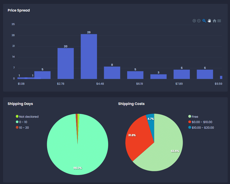Click the zoom out minus icon

[199, 21]
